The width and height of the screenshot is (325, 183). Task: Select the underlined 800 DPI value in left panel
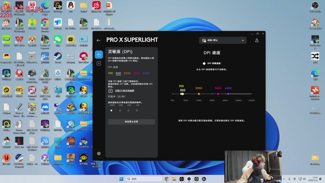(x=118, y=73)
